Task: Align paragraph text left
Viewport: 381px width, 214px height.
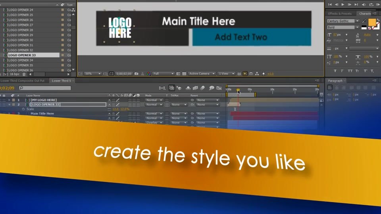Action: click(x=330, y=87)
